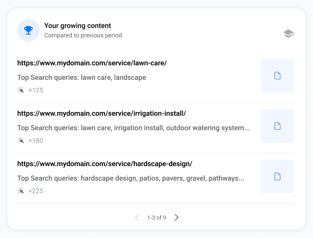Image resolution: width=313 pixels, height=238 pixels.
Task: Open the graduation cap learning icon
Action: (288, 34)
